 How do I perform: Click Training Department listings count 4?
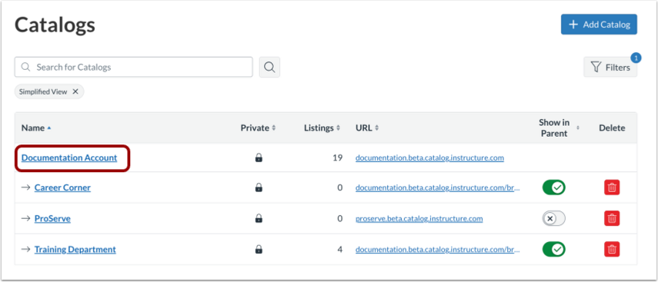point(340,249)
